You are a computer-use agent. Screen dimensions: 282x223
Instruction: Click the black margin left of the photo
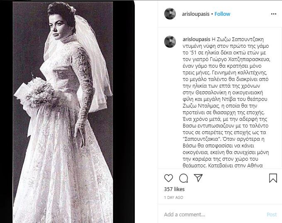6,112
